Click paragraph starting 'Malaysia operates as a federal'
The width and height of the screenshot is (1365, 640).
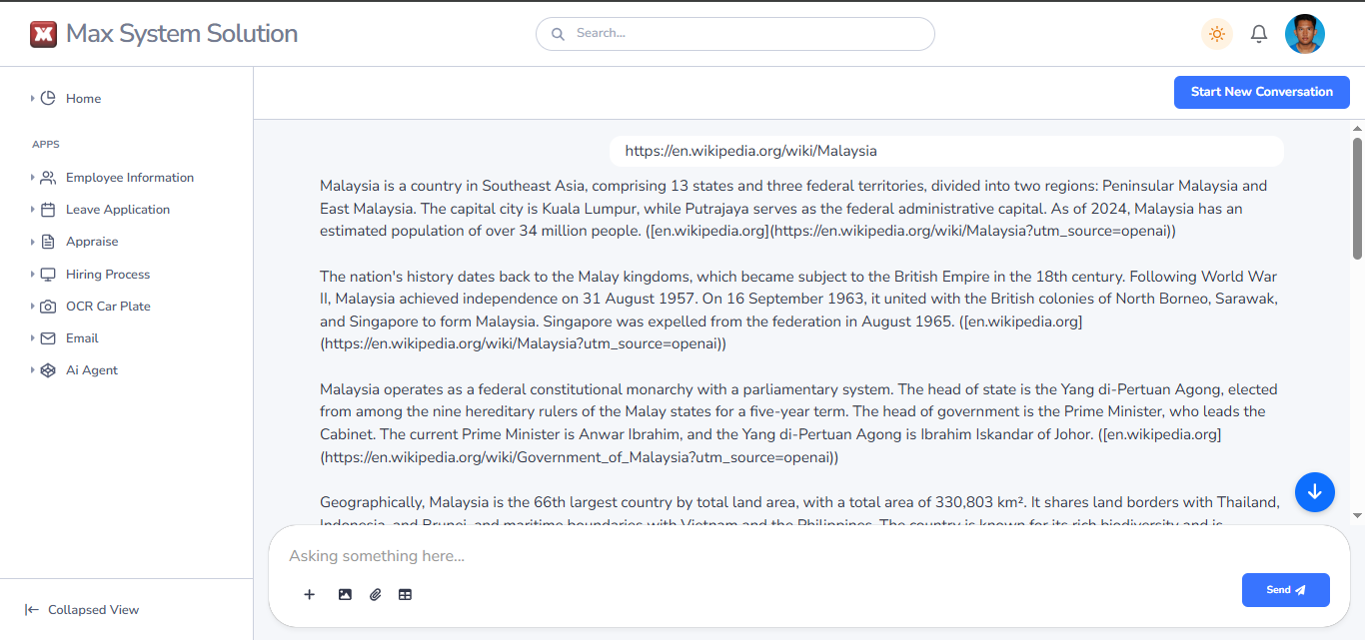click(799, 423)
